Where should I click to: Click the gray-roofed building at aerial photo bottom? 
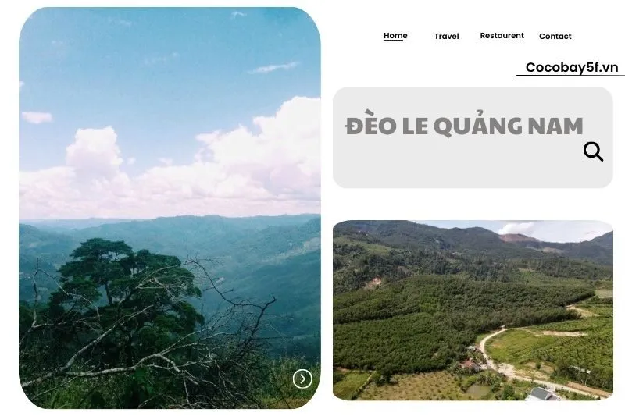pos(544,393)
